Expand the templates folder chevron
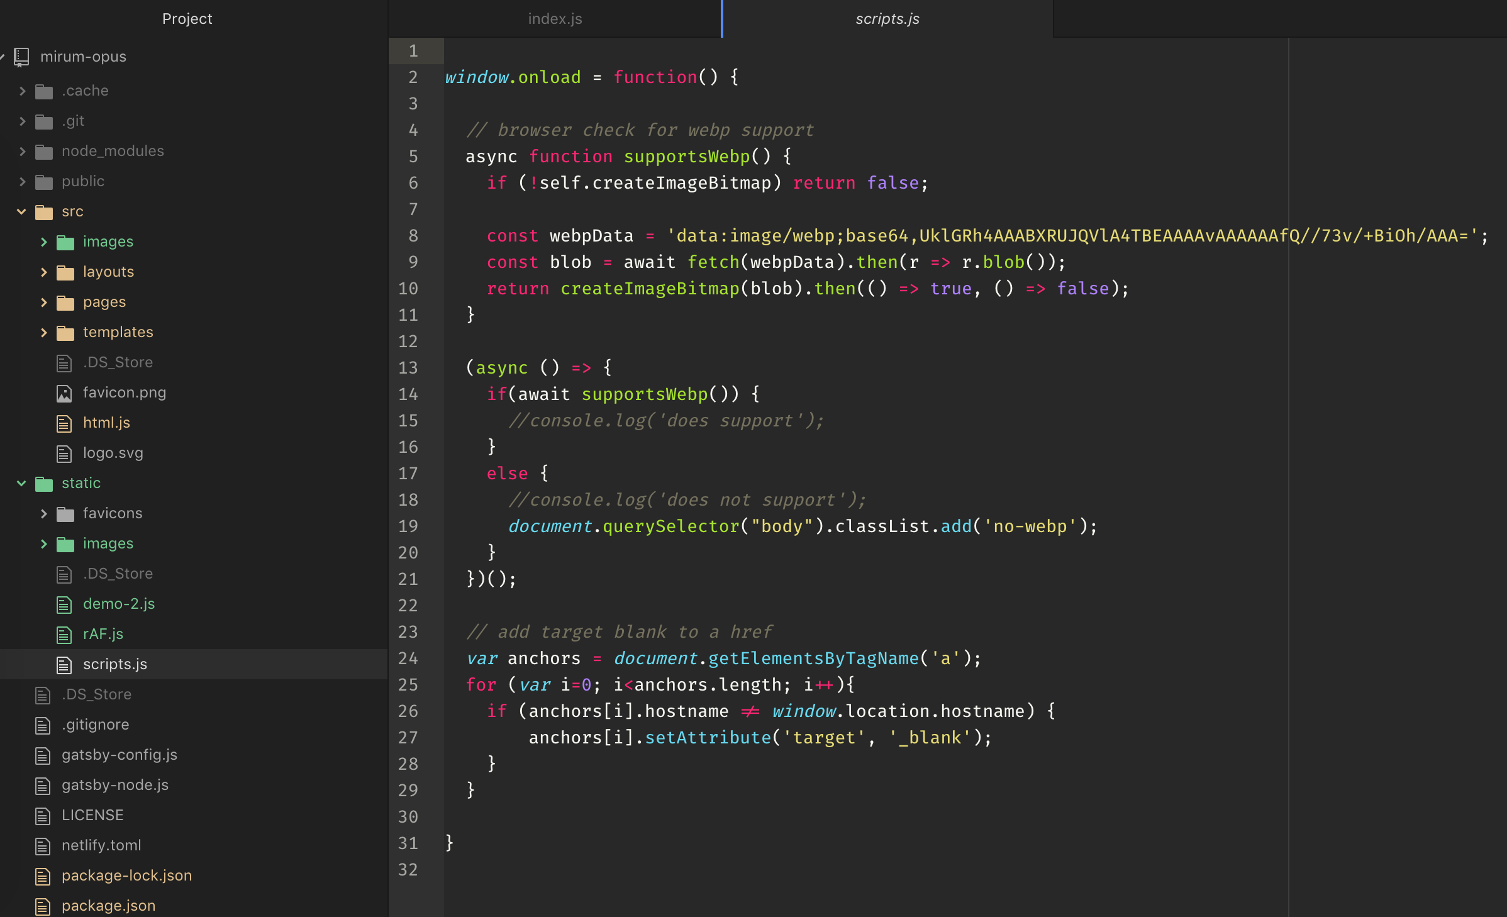The height and width of the screenshot is (917, 1507). point(44,332)
